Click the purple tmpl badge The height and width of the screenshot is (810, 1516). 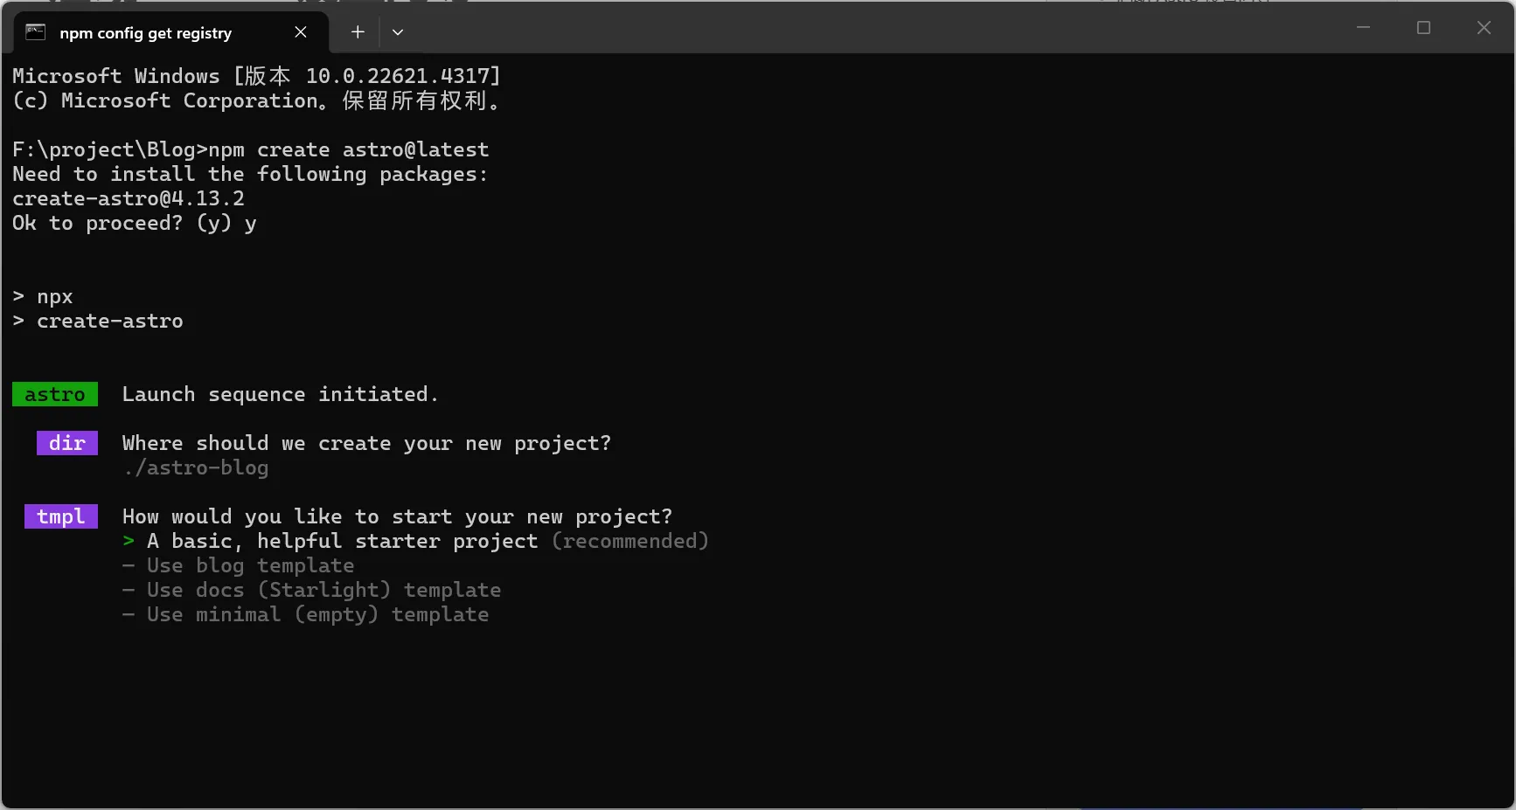pyautogui.click(x=61, y=517)
